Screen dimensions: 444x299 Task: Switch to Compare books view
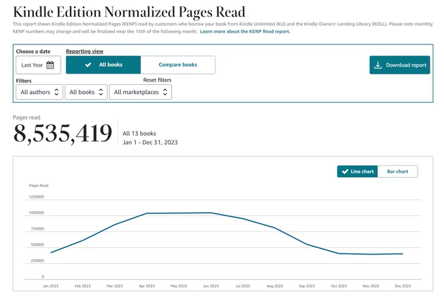tap(178, 65)
